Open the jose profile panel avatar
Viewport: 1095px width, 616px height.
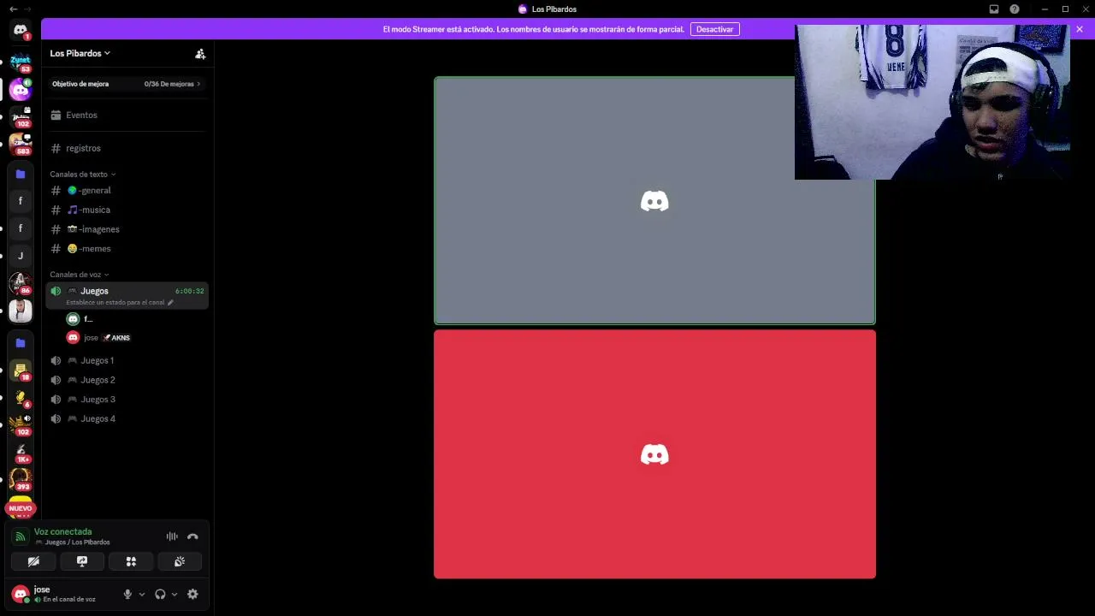21,594
